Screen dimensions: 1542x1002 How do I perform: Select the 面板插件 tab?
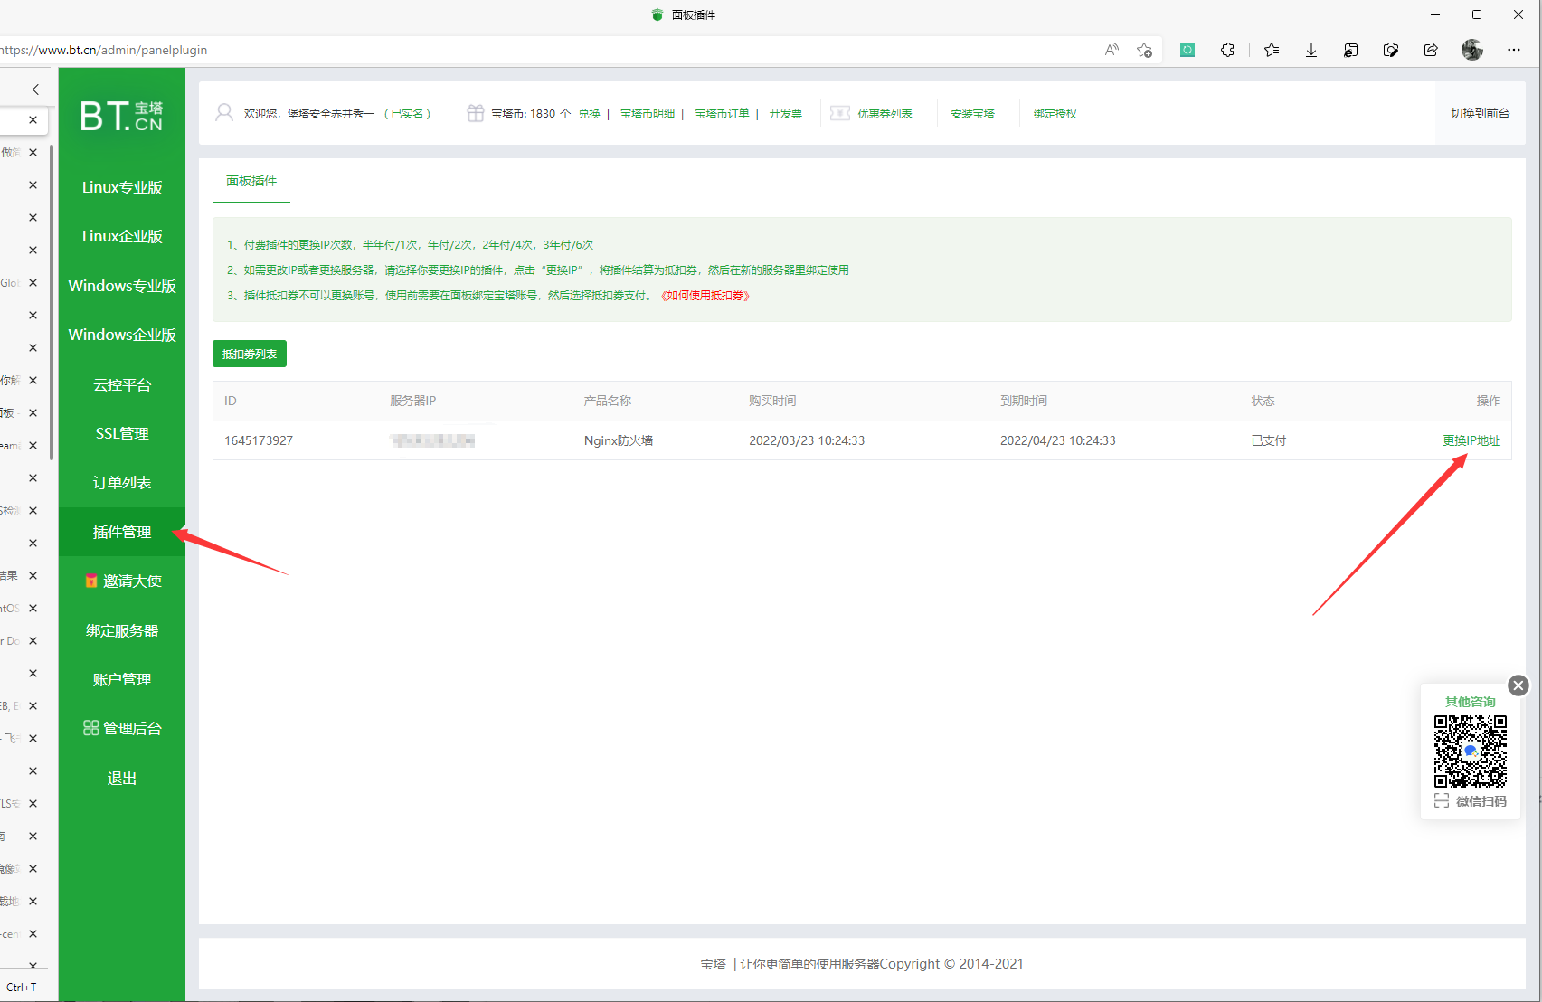tap(251, 181)
